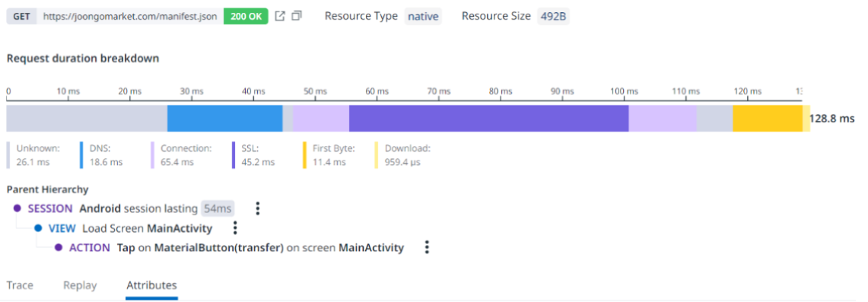Click the Resource Size label
The width and height of the screenshot is (868, 302).
496,17
